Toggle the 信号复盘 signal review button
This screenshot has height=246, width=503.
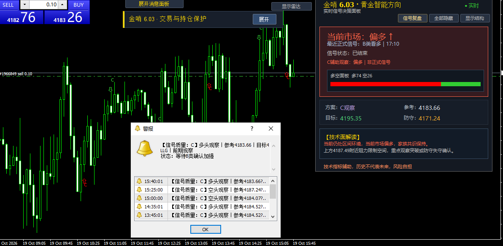413,18
